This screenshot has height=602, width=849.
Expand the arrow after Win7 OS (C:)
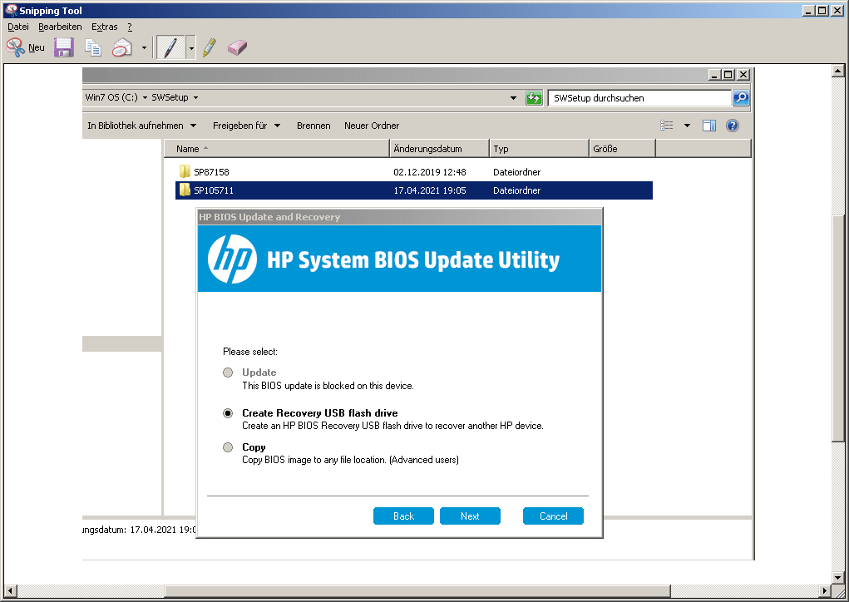146,98
